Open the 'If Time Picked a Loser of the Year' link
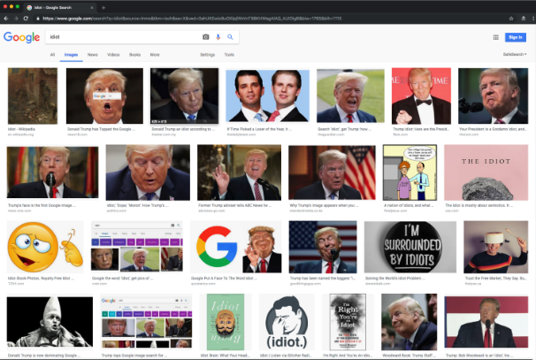The height and width of the screenshot is (360, 536). tap(259, 129)
